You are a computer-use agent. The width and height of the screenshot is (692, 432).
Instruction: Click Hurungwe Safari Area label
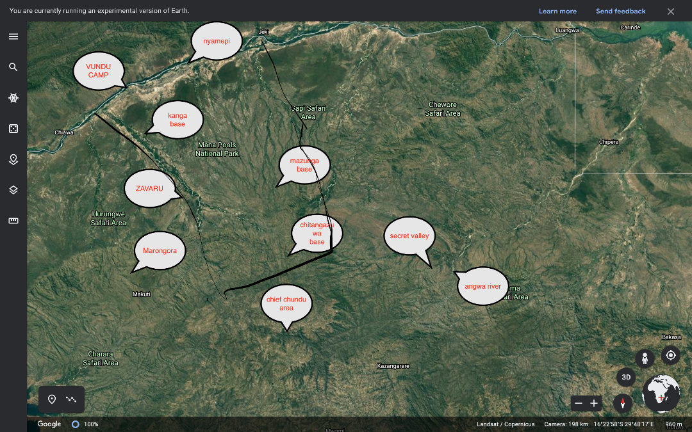[x=108, y=218]
